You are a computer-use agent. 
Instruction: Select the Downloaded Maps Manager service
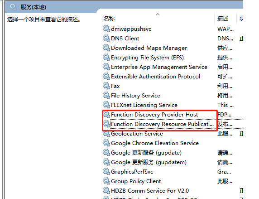[x=149, y=48]
